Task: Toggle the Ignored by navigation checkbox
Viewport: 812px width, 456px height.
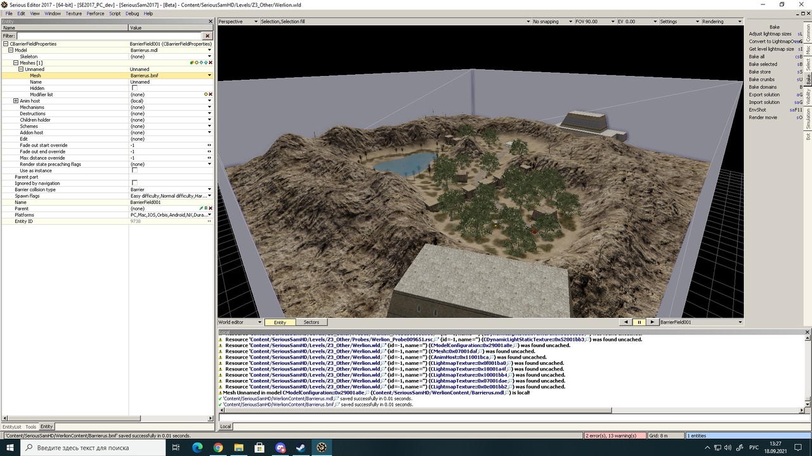Action: [134, 183]
